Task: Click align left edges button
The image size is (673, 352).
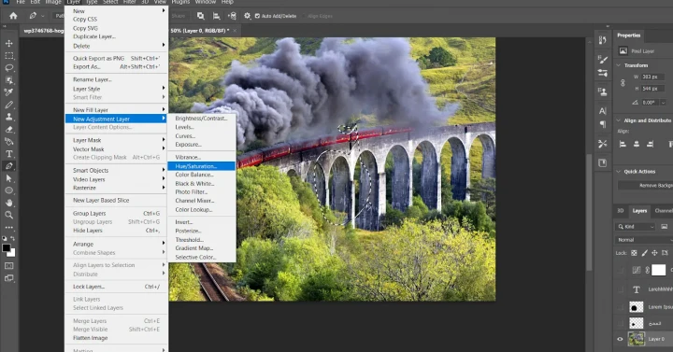Action: tap(623, 144)
